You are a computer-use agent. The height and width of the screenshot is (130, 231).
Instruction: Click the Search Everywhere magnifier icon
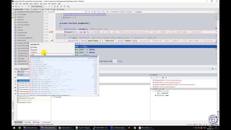click(x=65, y=6)
